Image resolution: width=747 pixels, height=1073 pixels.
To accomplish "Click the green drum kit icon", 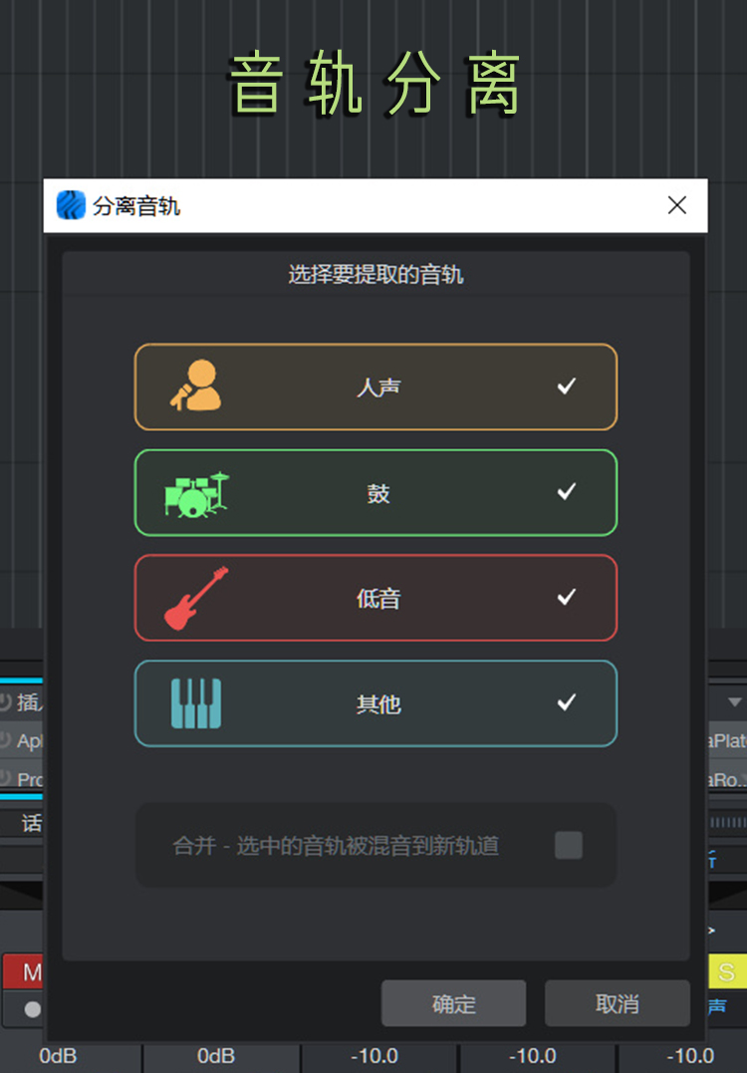I will [x=195, y=493].
